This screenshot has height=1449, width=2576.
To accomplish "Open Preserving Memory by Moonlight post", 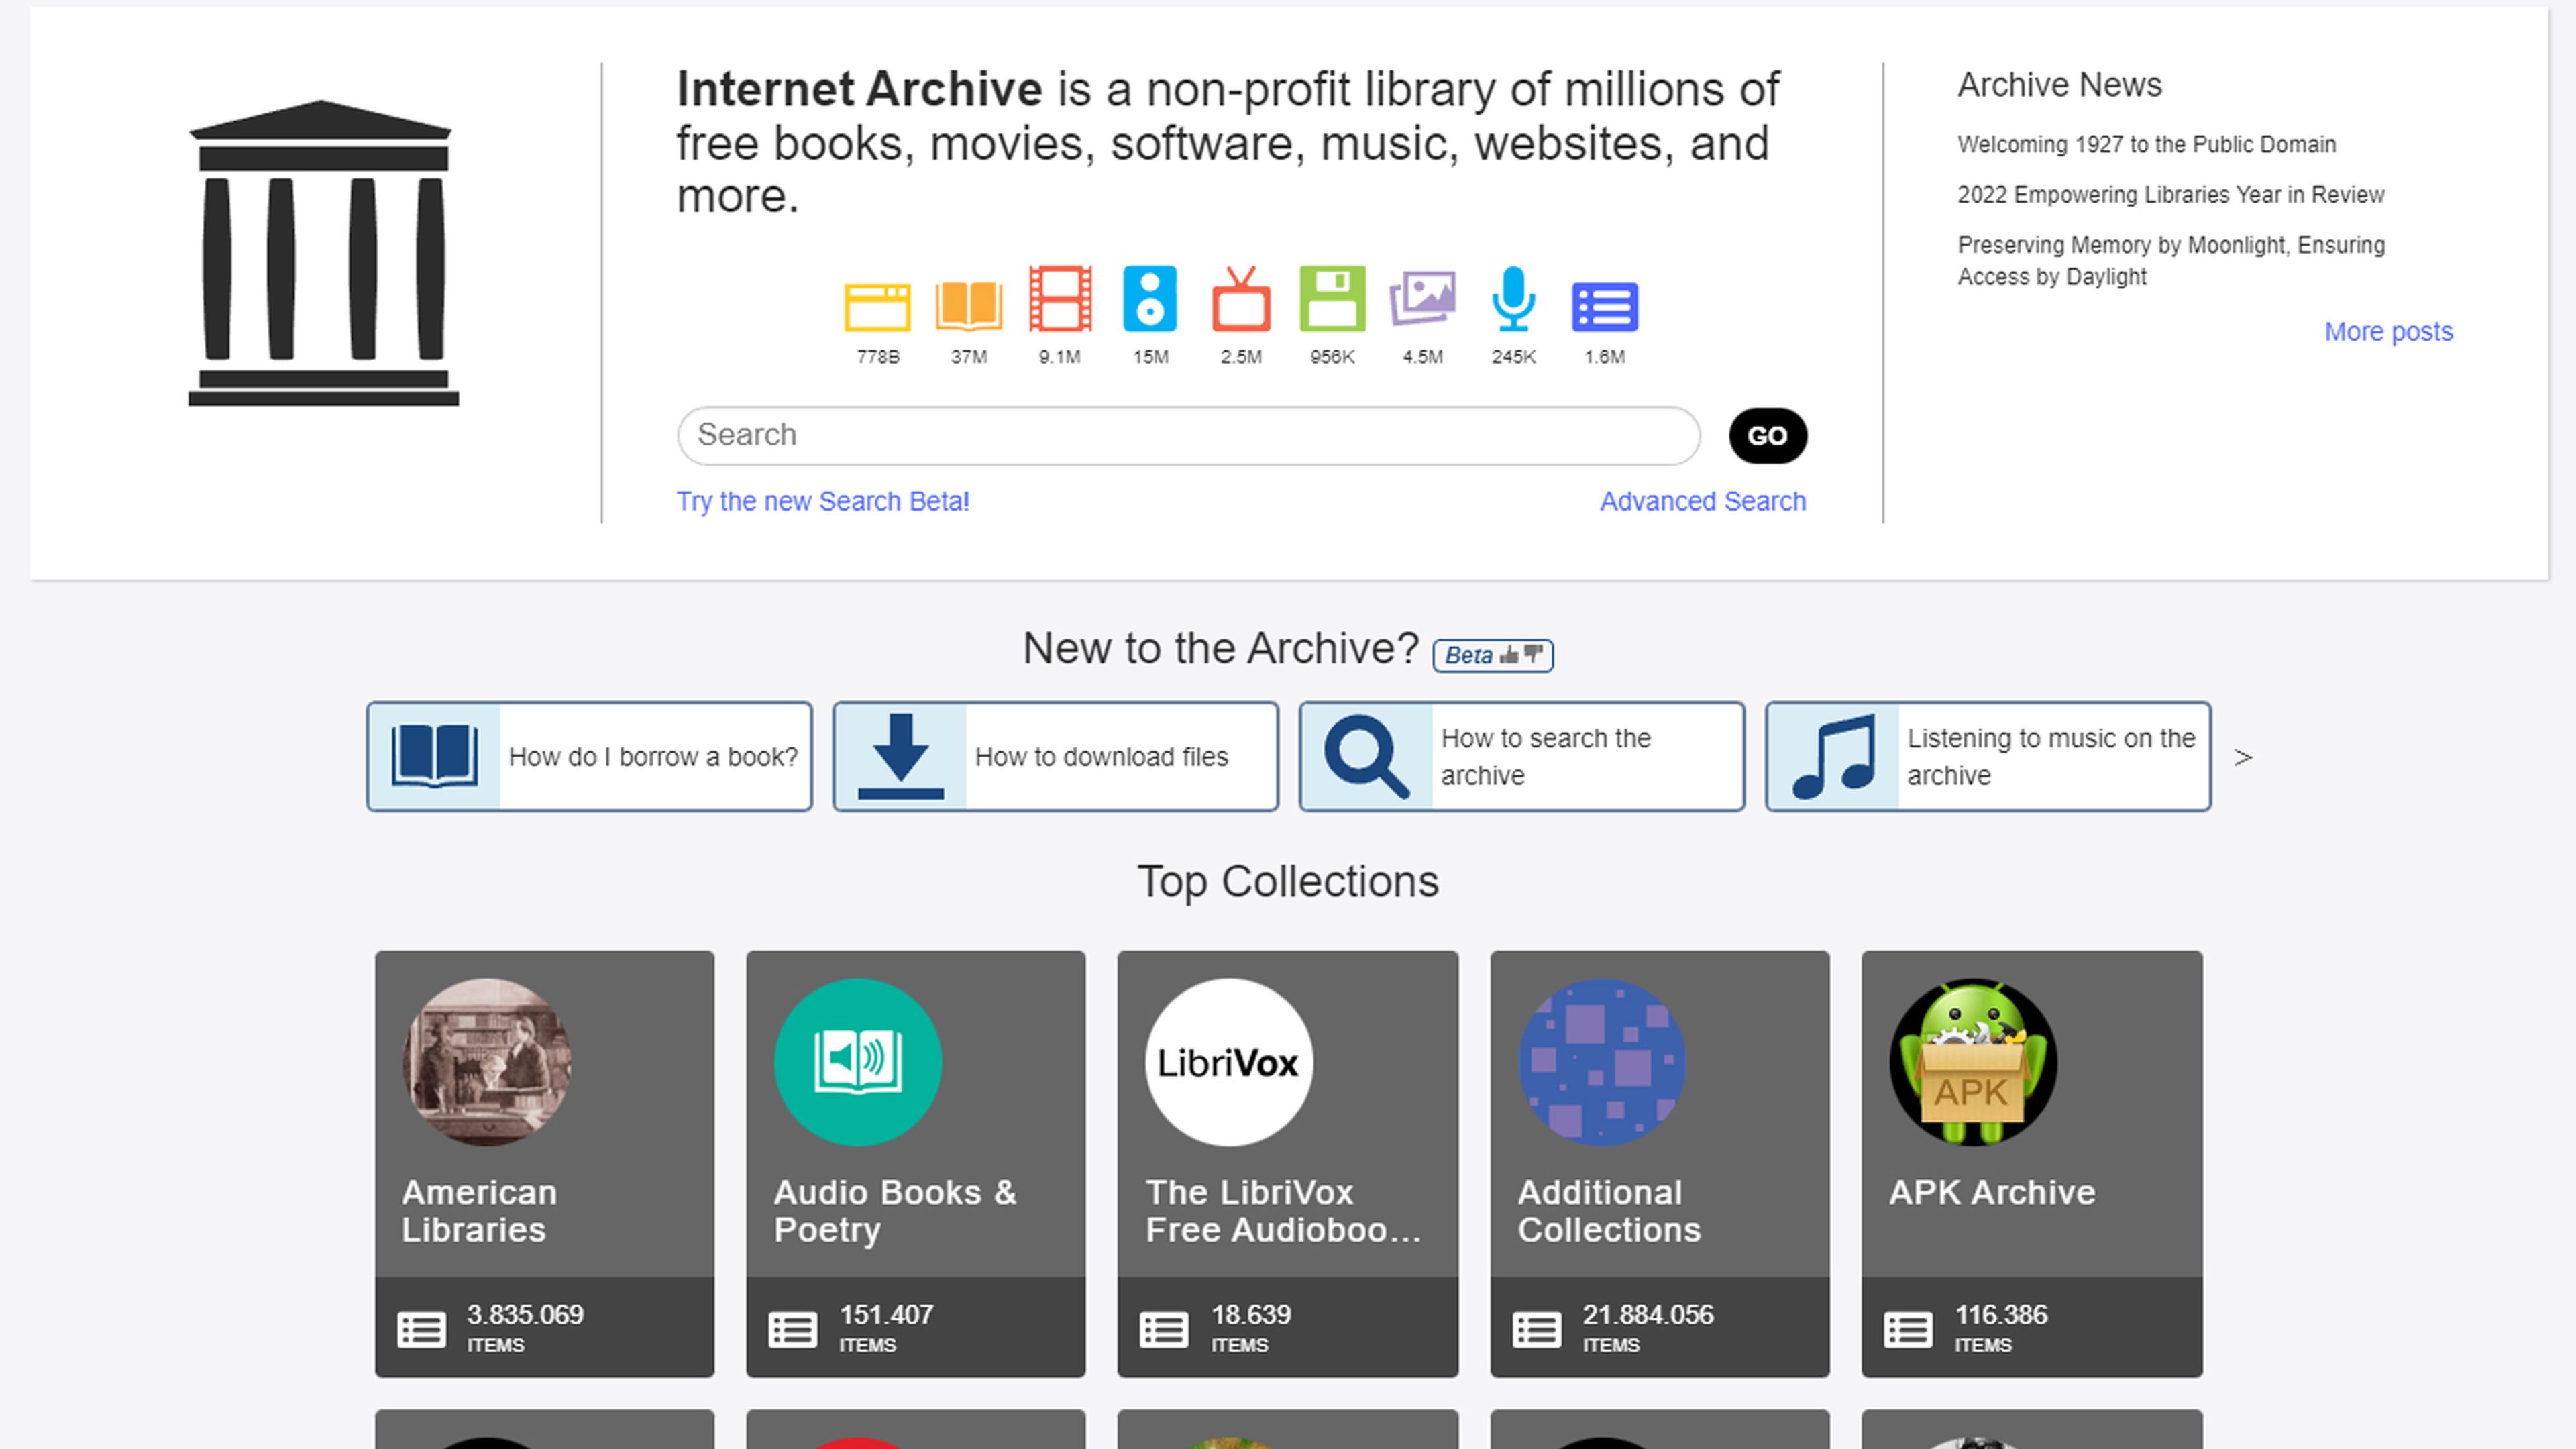I will click(2170, 260).
